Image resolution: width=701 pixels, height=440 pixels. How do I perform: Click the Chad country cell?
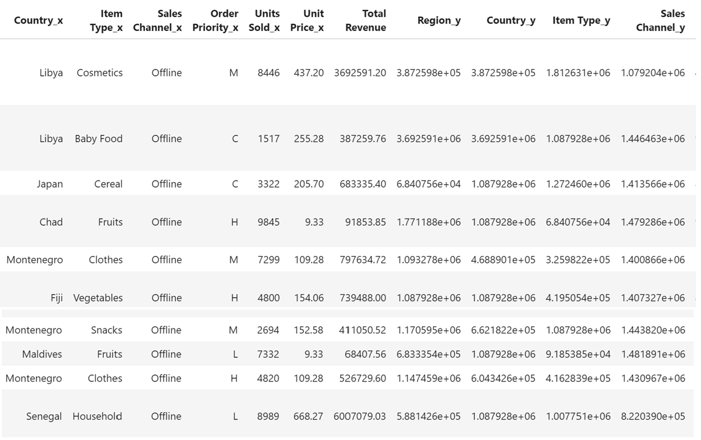pyautogui.click(x=51, y=222)
